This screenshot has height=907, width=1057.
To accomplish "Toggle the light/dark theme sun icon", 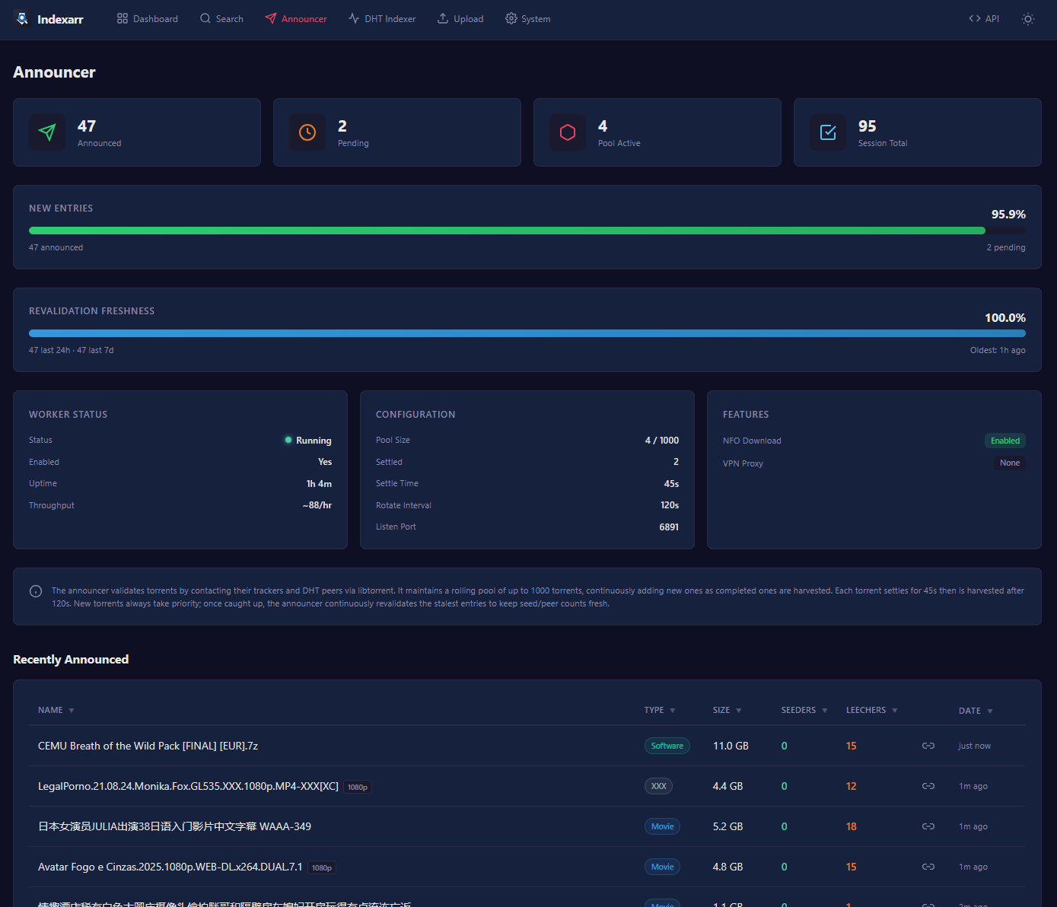I will (x=1027, y=19).
